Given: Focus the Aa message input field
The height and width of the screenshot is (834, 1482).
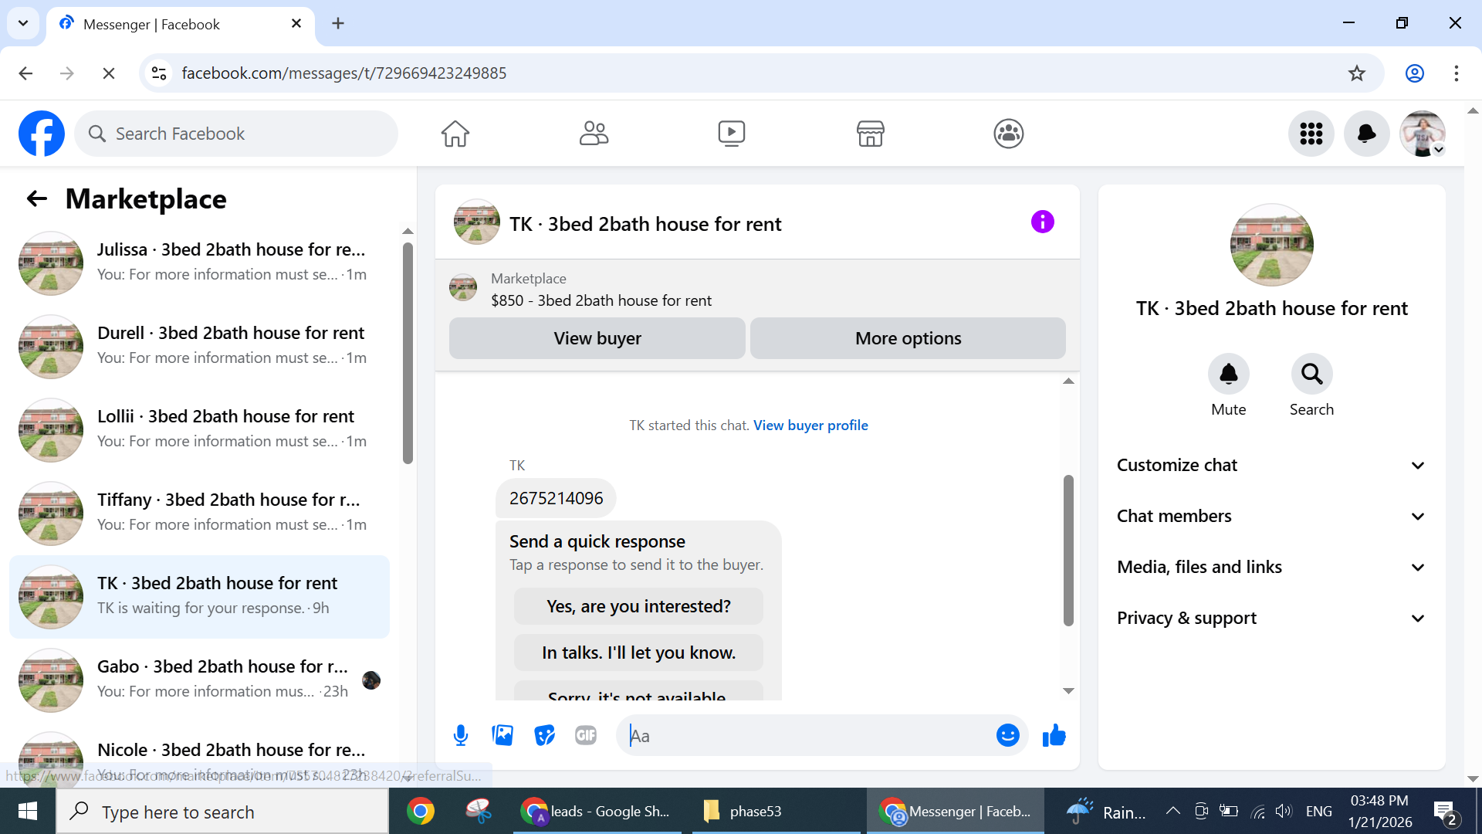Looking at the screenshot, I should click(810, 736).
